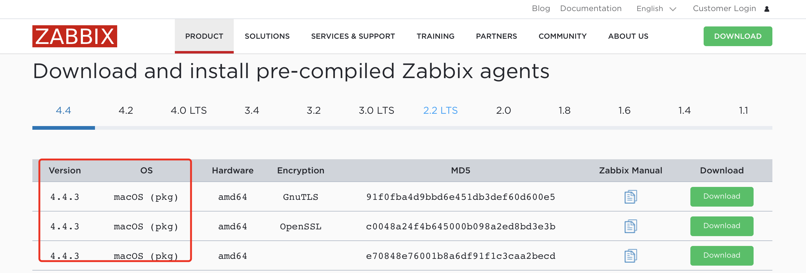
Task: Click the green DOWNLOAD button in the header
Action: [738, 36]
